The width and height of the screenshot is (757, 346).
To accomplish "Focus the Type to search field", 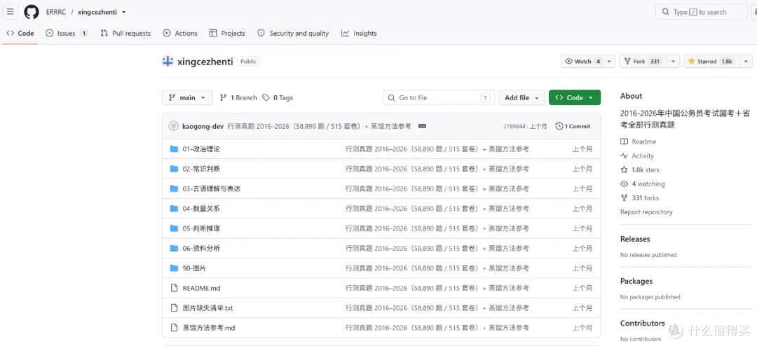I will pos(701,12).
